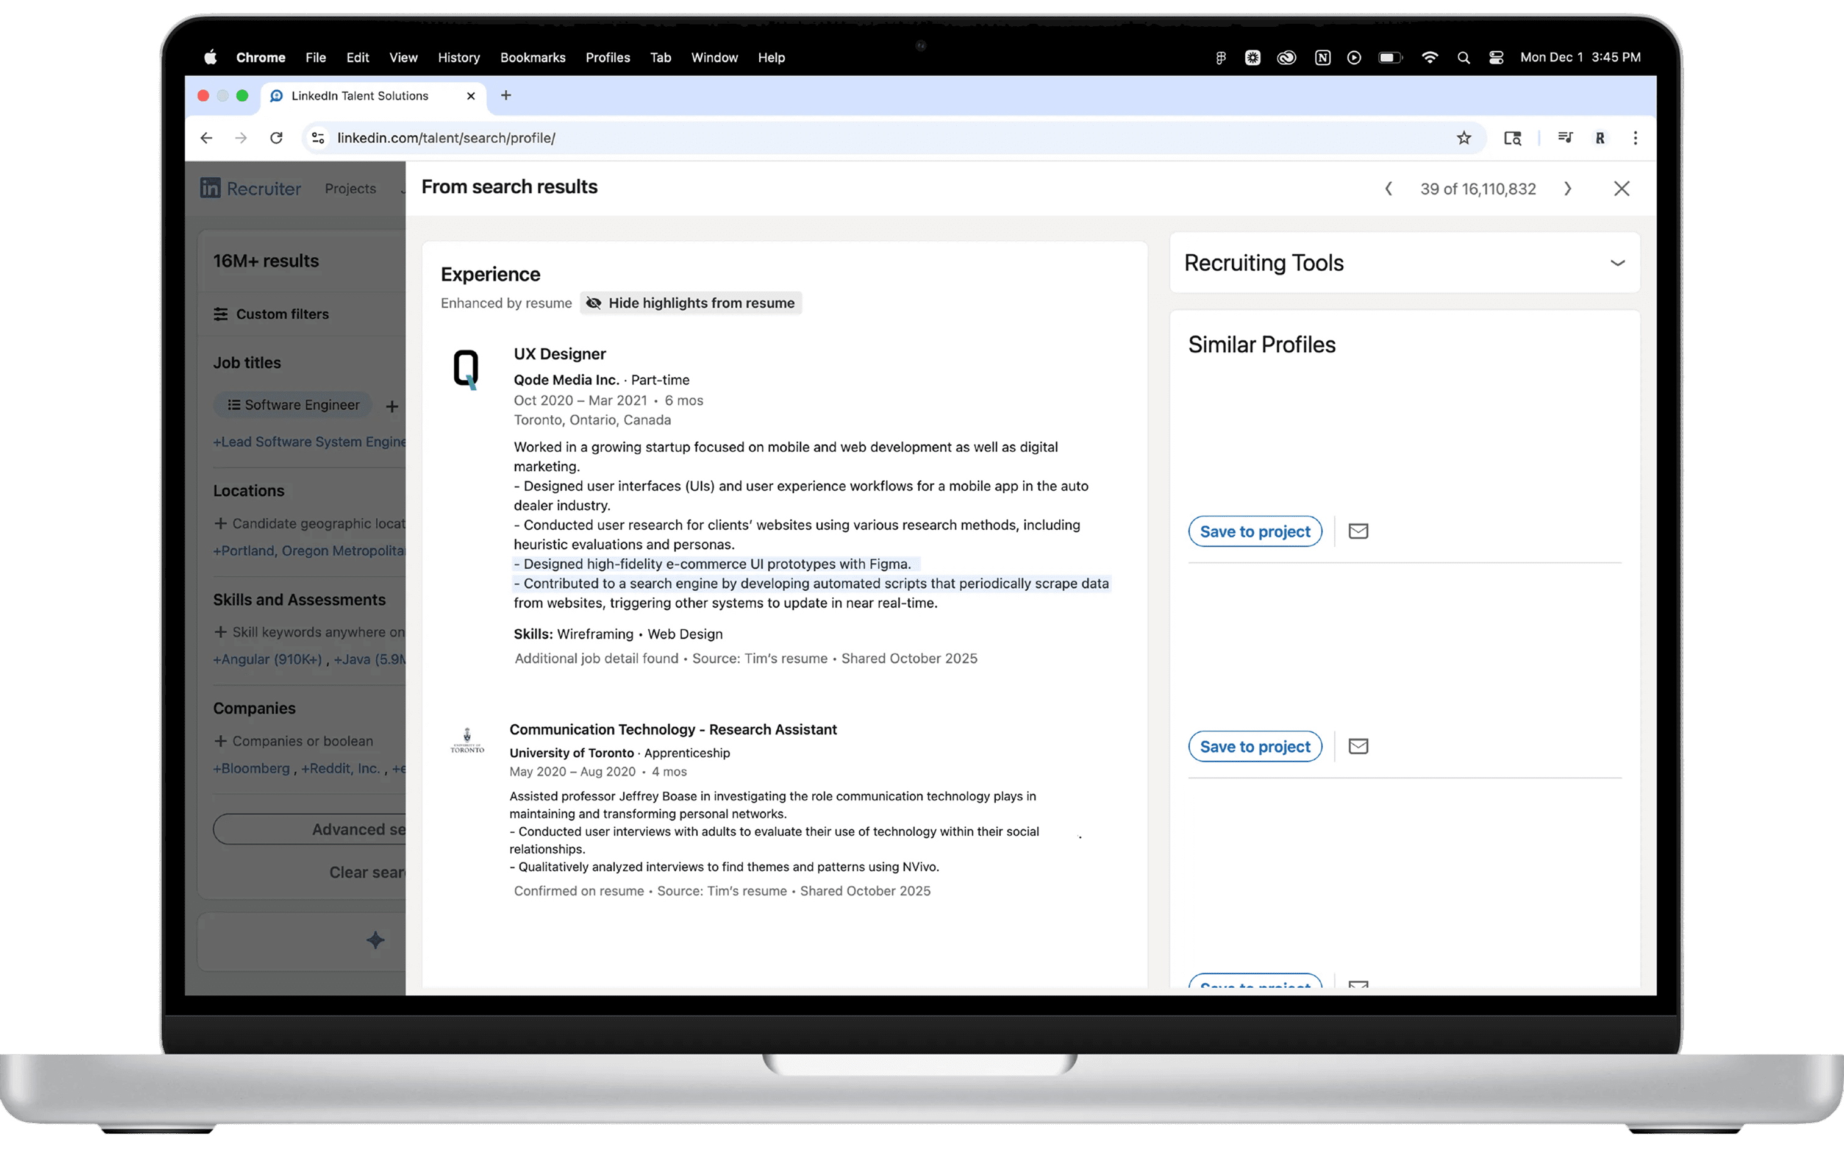
Task: Open Chrome three-dot menu
Action: click(1635, 138)
